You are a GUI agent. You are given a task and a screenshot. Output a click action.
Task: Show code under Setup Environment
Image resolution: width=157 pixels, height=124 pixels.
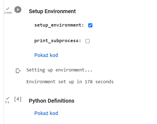tap(46, 55)
